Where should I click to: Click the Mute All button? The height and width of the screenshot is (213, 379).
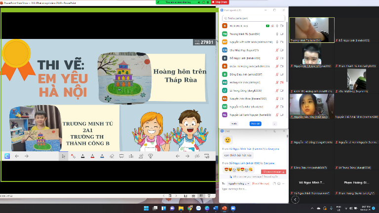pyautogui.click(x=255, y=124)
